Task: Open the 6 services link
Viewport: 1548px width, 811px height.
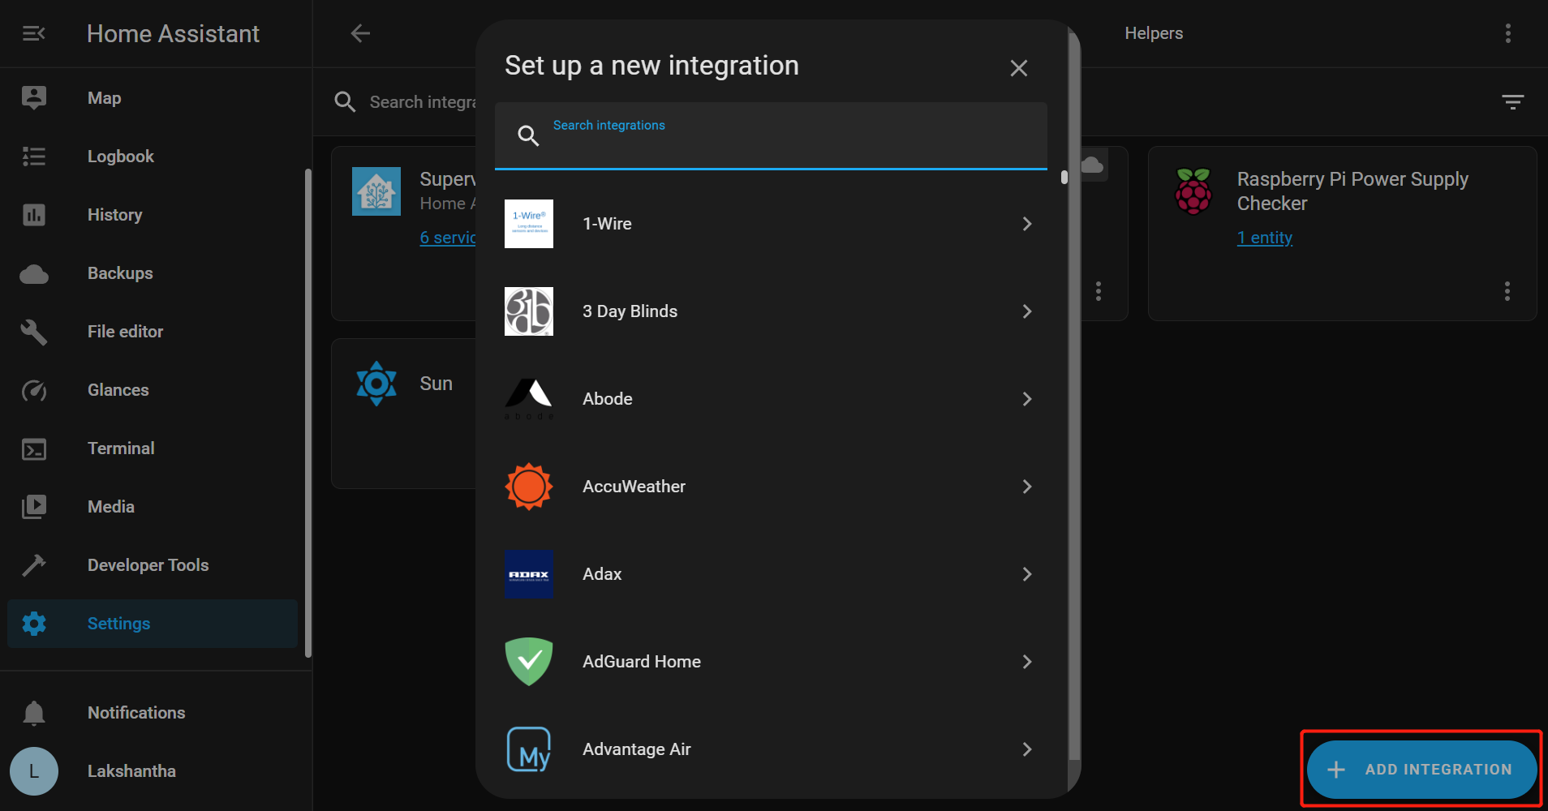Action: [x=448, y=238]
